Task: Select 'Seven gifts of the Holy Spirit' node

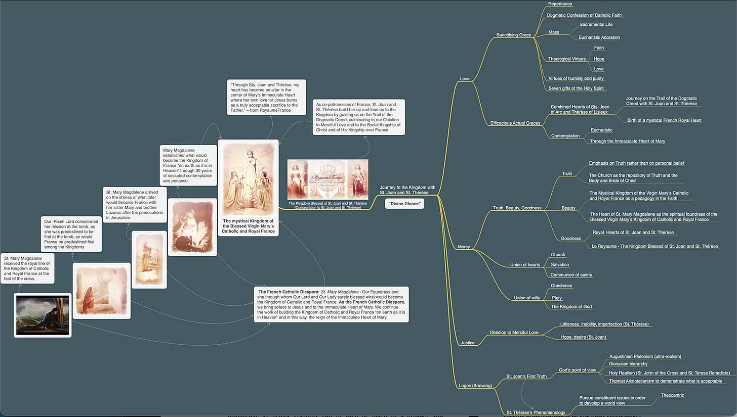Action: 576,88
